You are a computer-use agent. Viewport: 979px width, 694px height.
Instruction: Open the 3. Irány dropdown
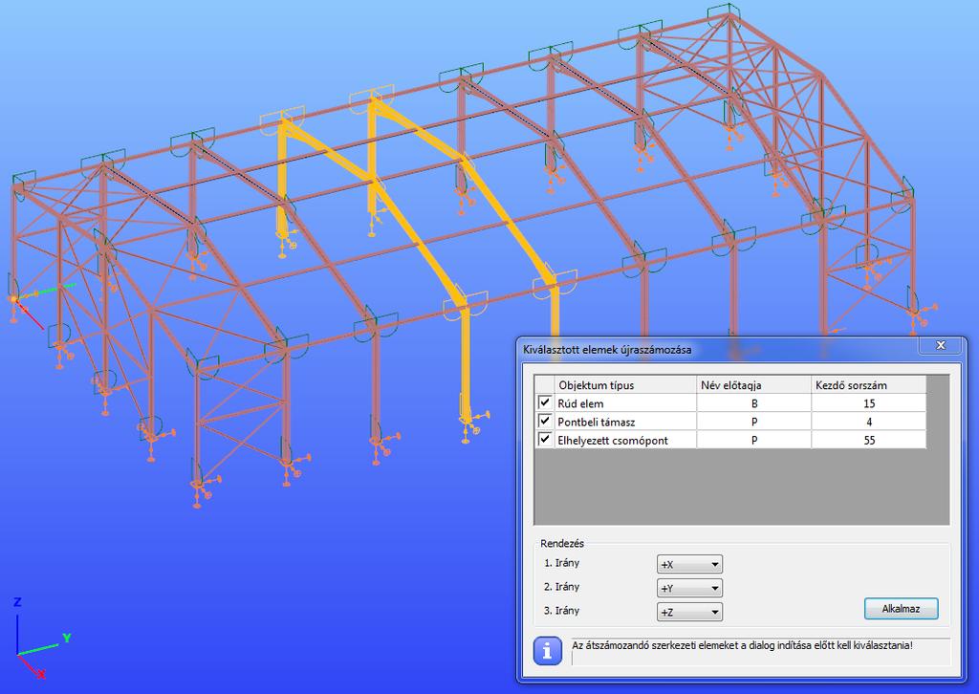point(689,612)
